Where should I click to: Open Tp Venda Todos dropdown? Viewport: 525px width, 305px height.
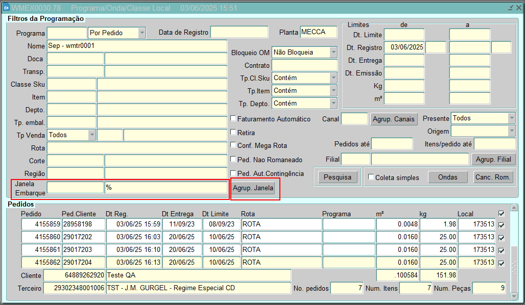click(92, 135)
